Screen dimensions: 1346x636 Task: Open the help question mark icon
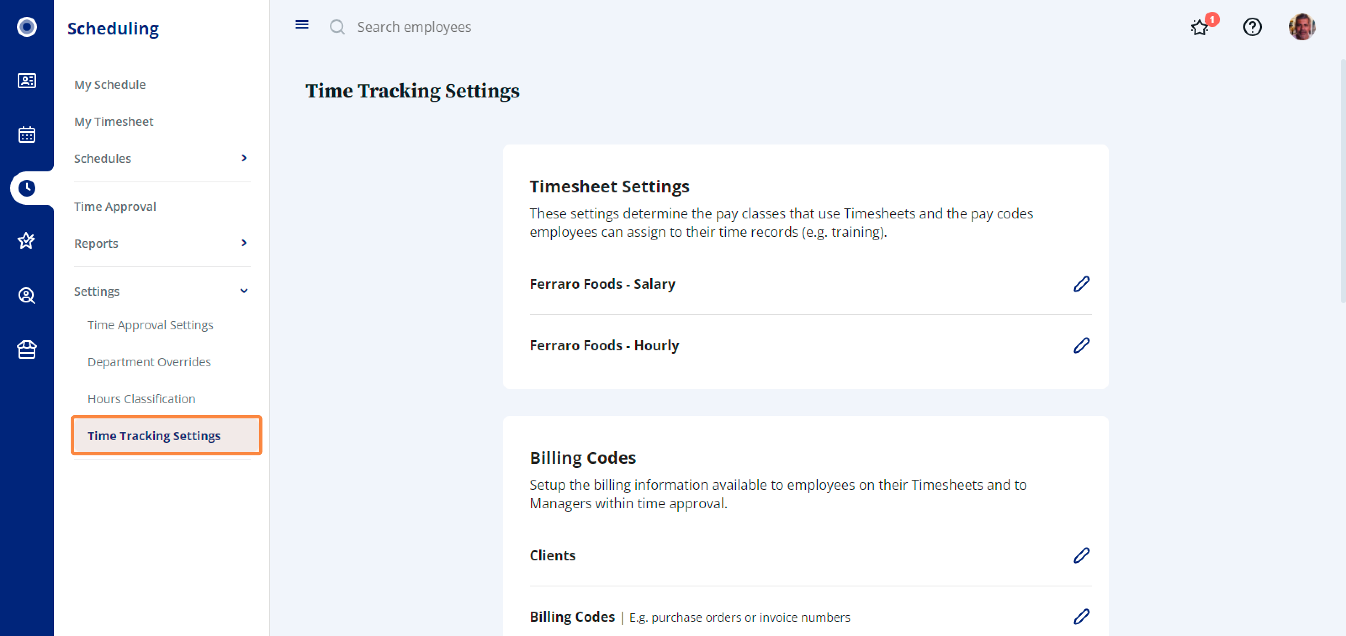(x=1252, y=27)
